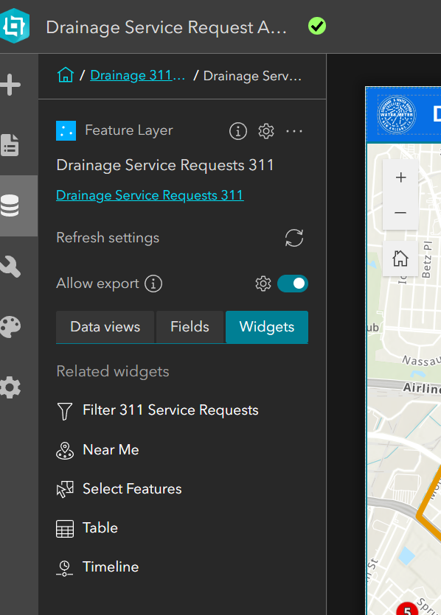Open the Drainage Service Requests 311 link
441x615 pixels.
(x=150, y=195)
